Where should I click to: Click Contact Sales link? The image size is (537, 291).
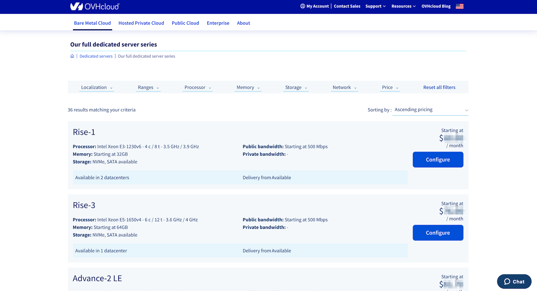tap(347, 6)
